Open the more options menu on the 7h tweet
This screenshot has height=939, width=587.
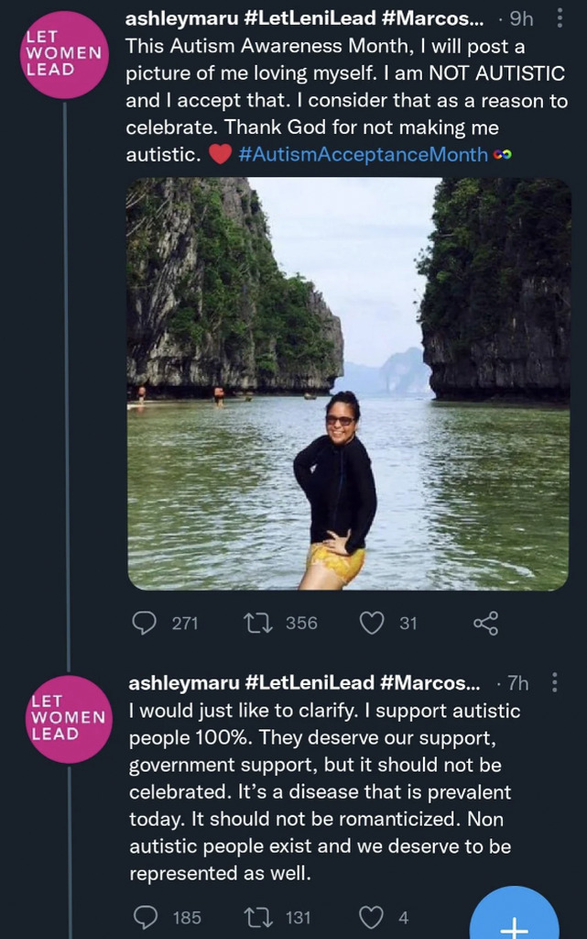point(553,683)
